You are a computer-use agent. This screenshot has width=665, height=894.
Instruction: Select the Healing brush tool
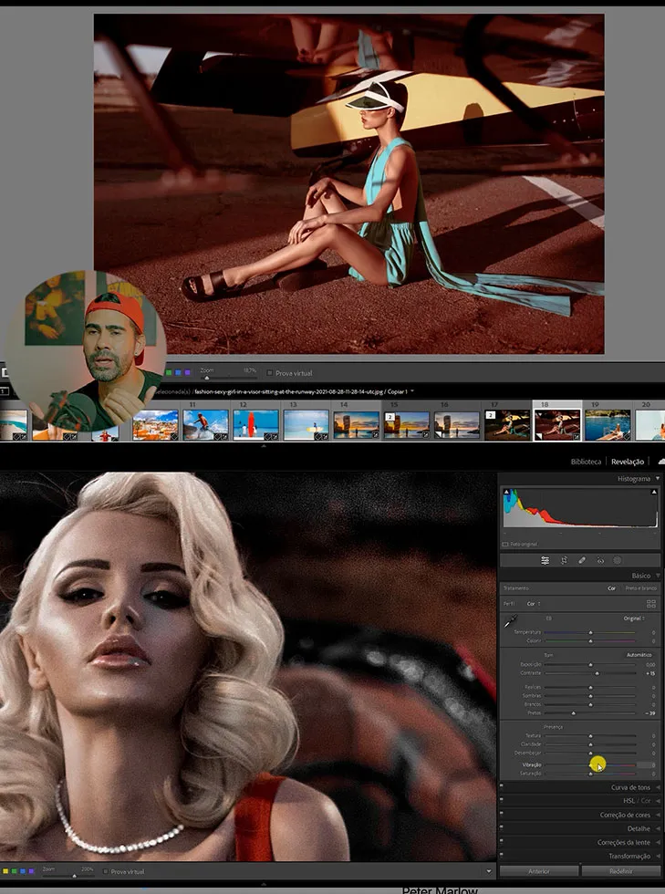click(582, 560)
